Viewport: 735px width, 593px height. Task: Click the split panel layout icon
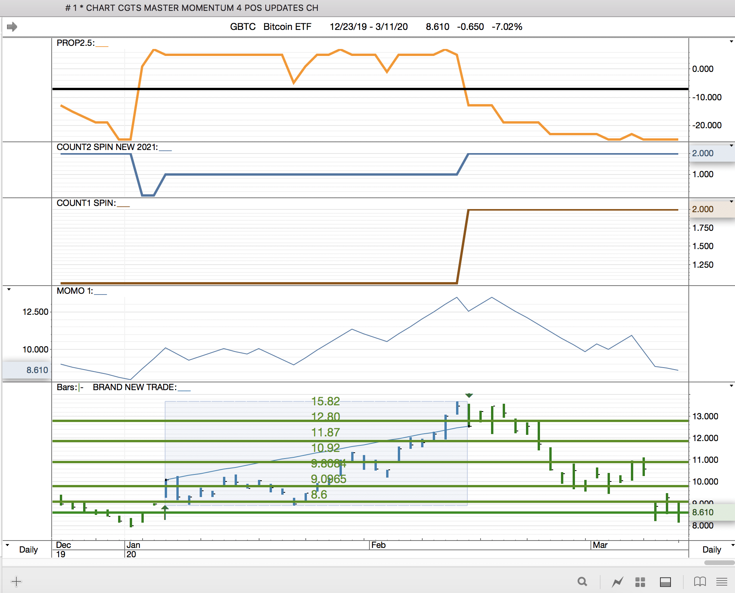click(665, 582)
